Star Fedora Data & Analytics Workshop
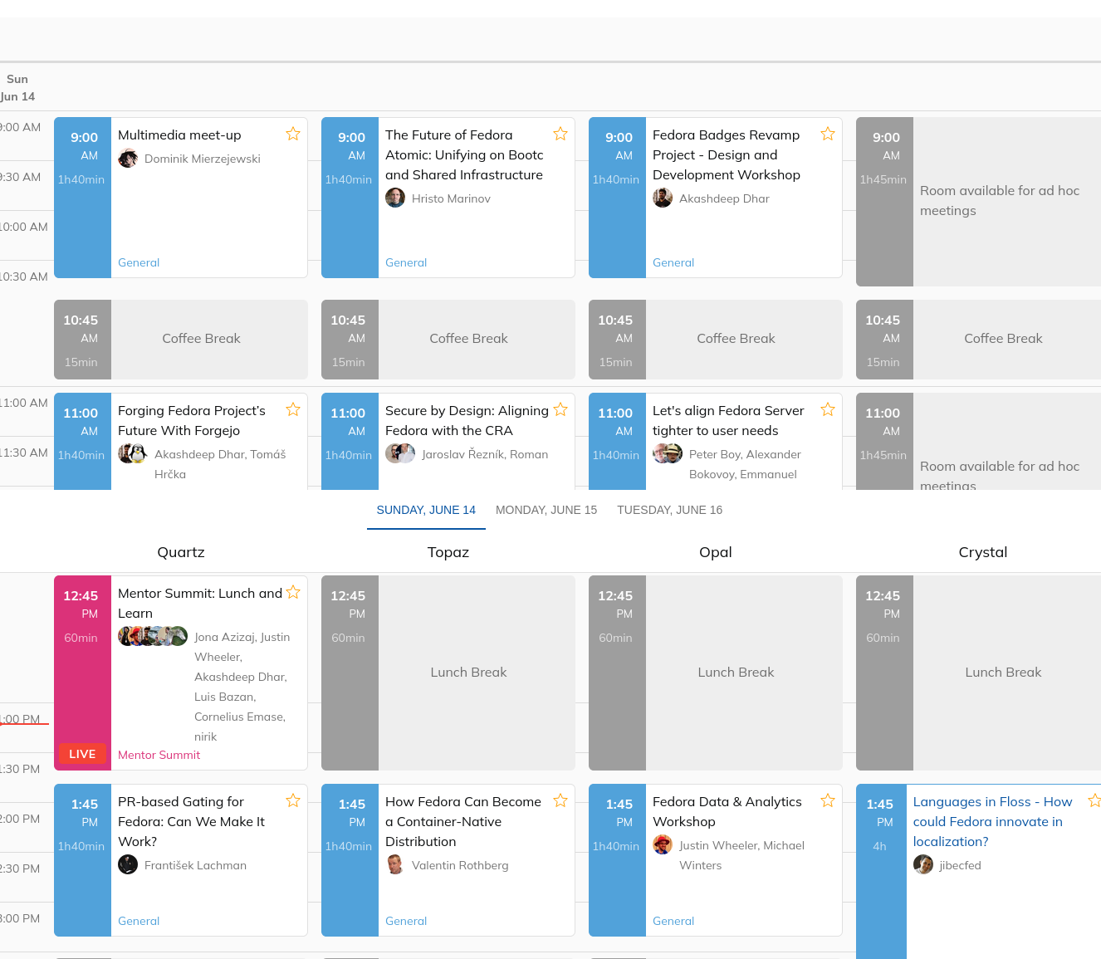The image size is (1101, 959). pos(828,800)
